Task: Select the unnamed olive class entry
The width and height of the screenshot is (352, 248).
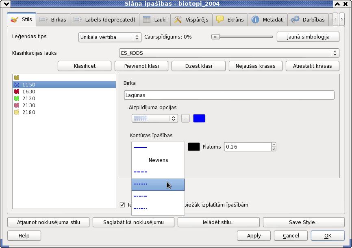Action: coord(64,78)
